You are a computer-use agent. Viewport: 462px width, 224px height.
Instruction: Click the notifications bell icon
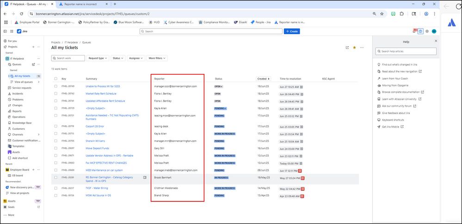coord(415,31)
